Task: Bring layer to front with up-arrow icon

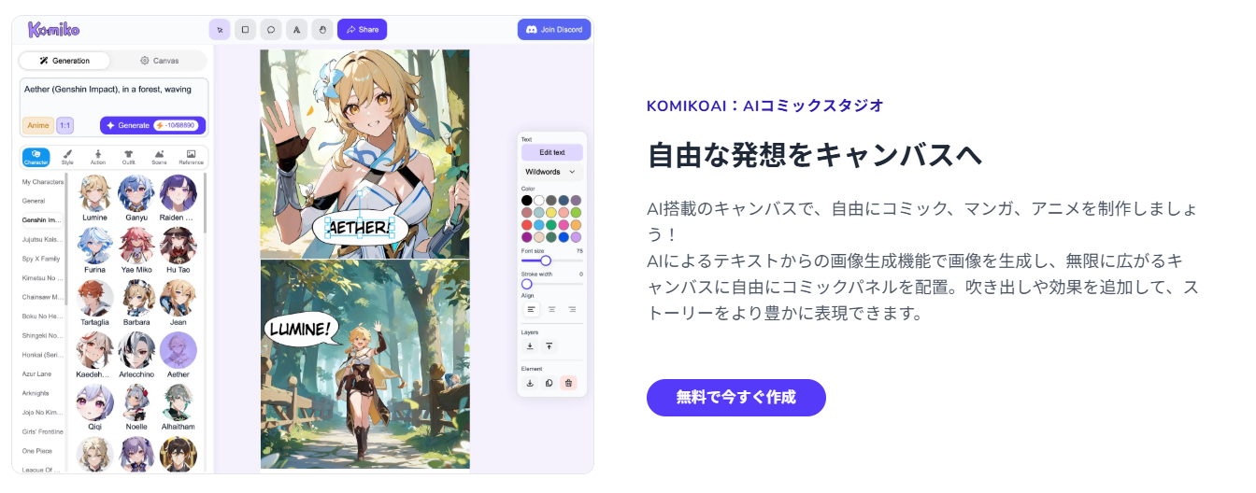Action: 549,346
